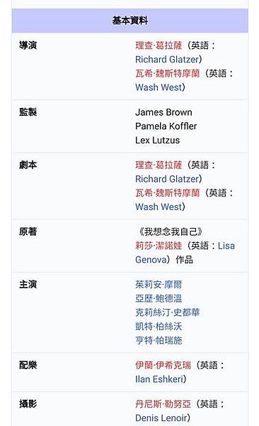Follow the Wash West link in the director row
The width and height of the screenshot is (259, 426).
(x=159, y=87)
